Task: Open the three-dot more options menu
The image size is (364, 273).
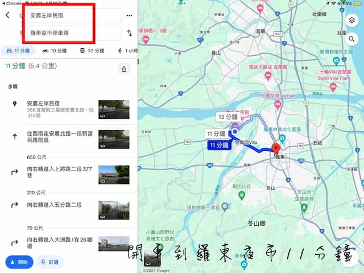Action: pyautogui.click(x=129, y=15)
